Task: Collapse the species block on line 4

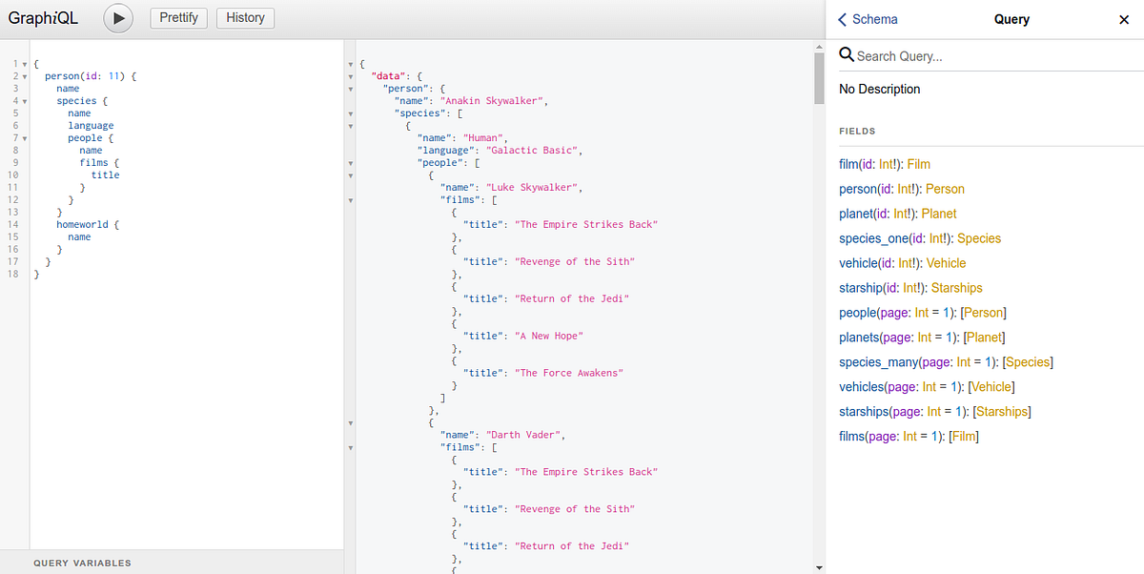Action: (x=25, y=100)
